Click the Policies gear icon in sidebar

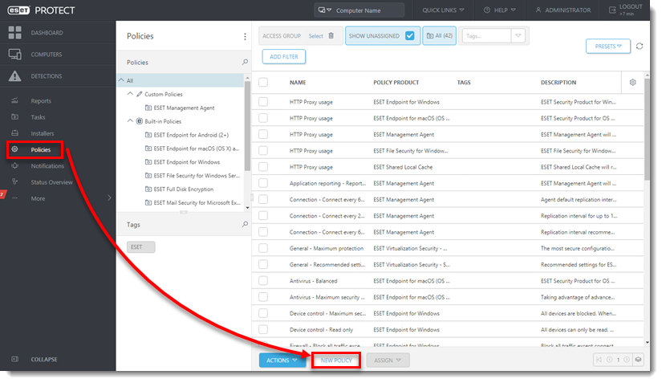[x=14, y=149]
